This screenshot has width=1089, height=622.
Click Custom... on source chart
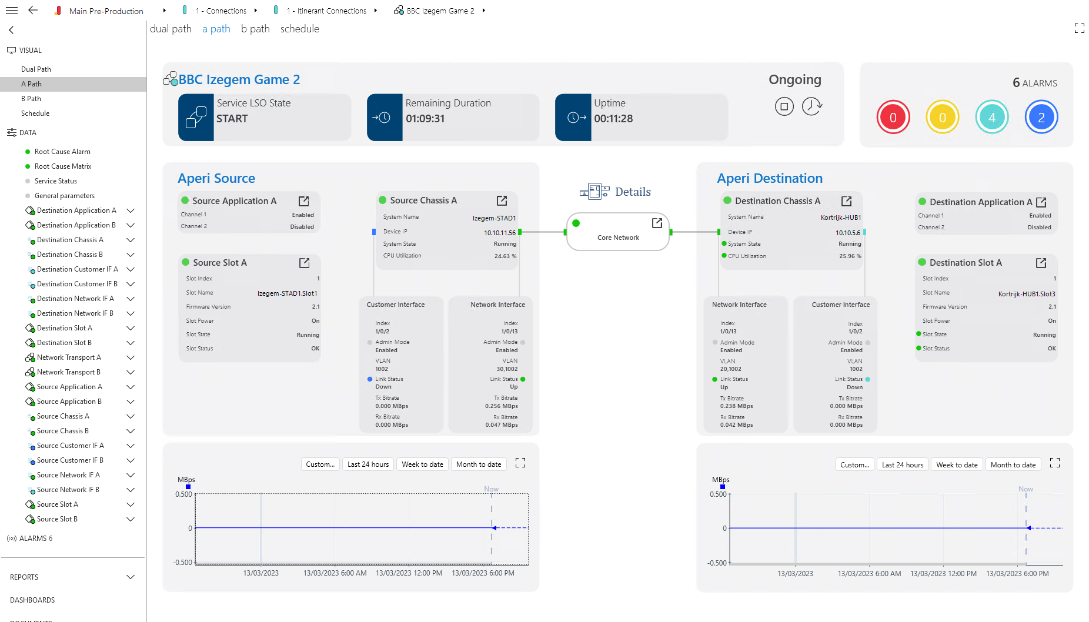coord(320,464)
